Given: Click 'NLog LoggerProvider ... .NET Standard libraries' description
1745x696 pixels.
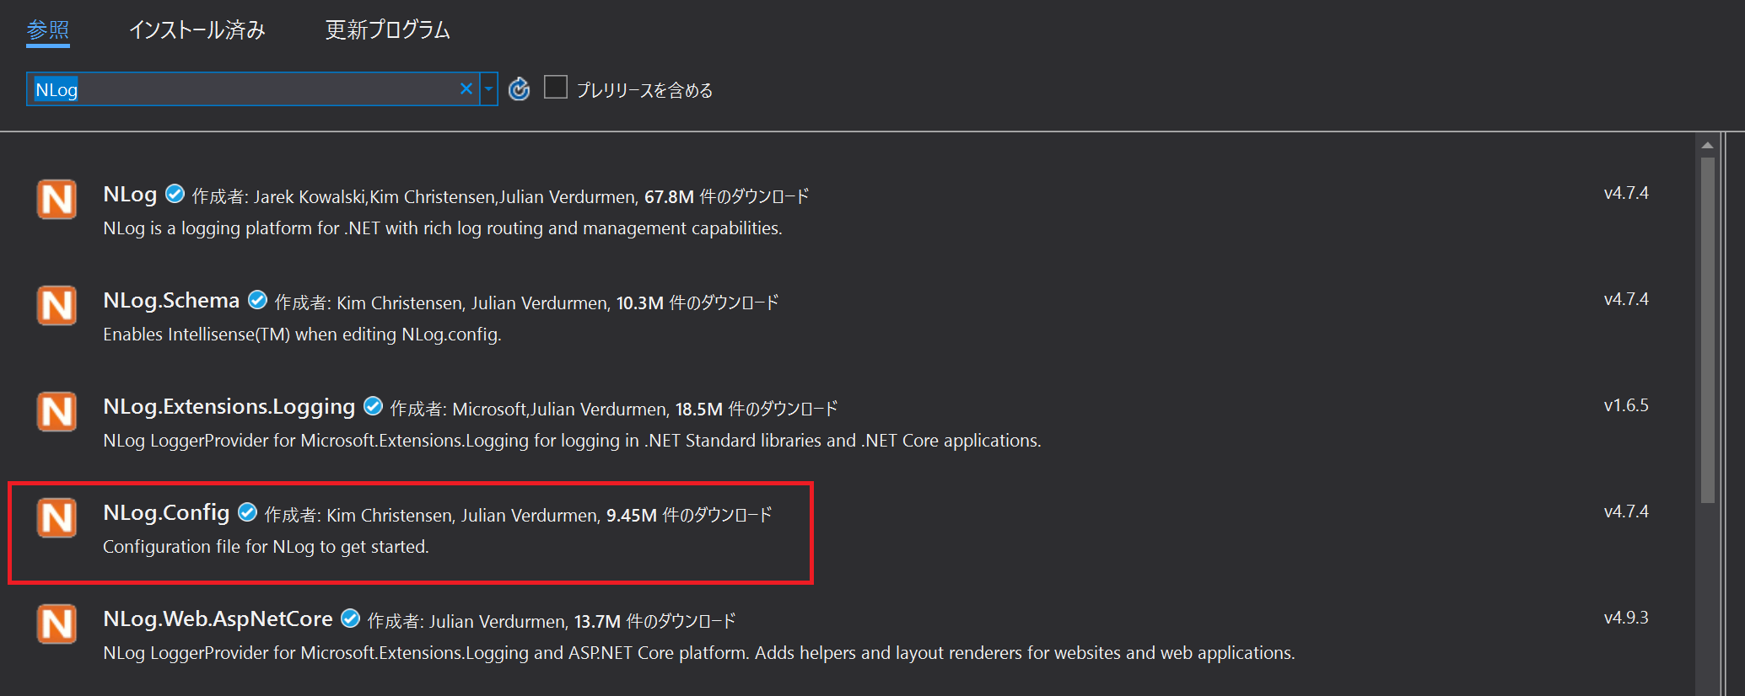Looking at the screenshot, I should pyautogui.click(x=572, y=441).
